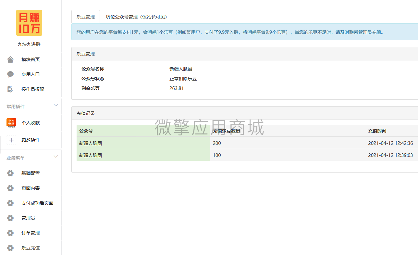This screenshot has width=418, height=255.
Task: Open 乐豆充值 menu item
Action: (x=31, y=248)
